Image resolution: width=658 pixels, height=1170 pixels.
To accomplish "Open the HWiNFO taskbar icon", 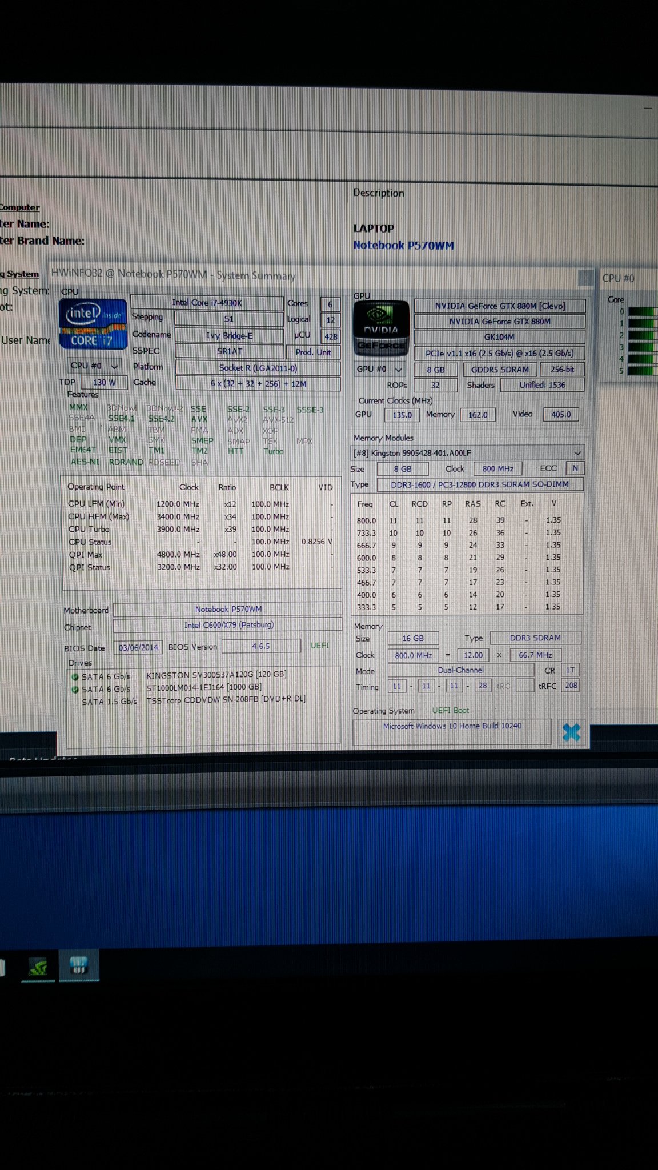I will [79, 966].
